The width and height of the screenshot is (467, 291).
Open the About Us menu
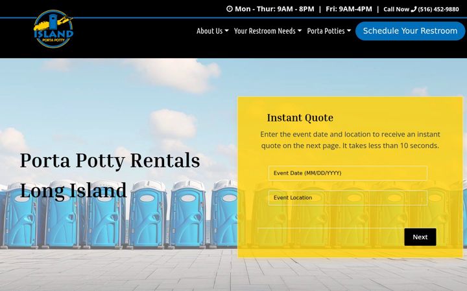click(212, 31)
